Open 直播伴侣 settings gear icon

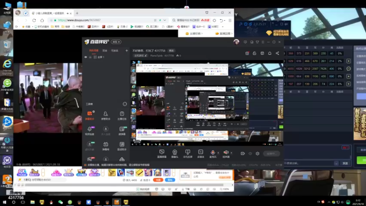(x=258, y=153)
